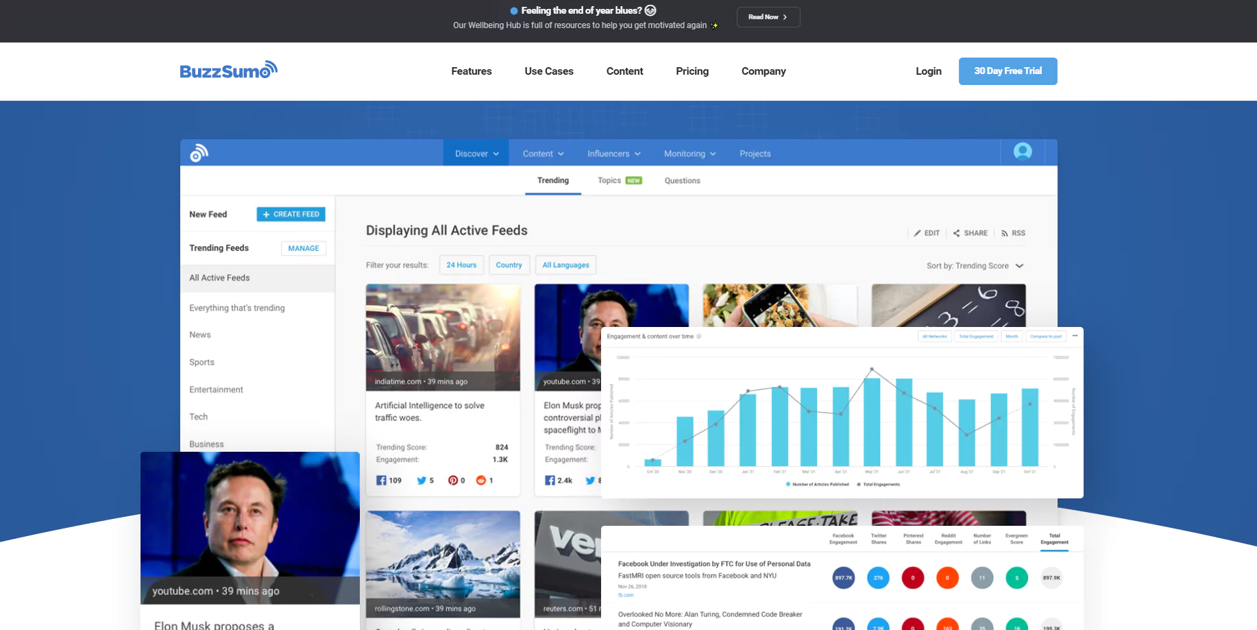Select the Sports feed

pos(202,363)
